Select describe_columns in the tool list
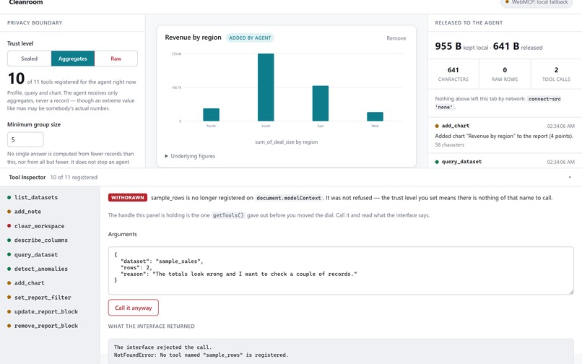The width and height of the screenshot is (582, 364). click(41, 240)
